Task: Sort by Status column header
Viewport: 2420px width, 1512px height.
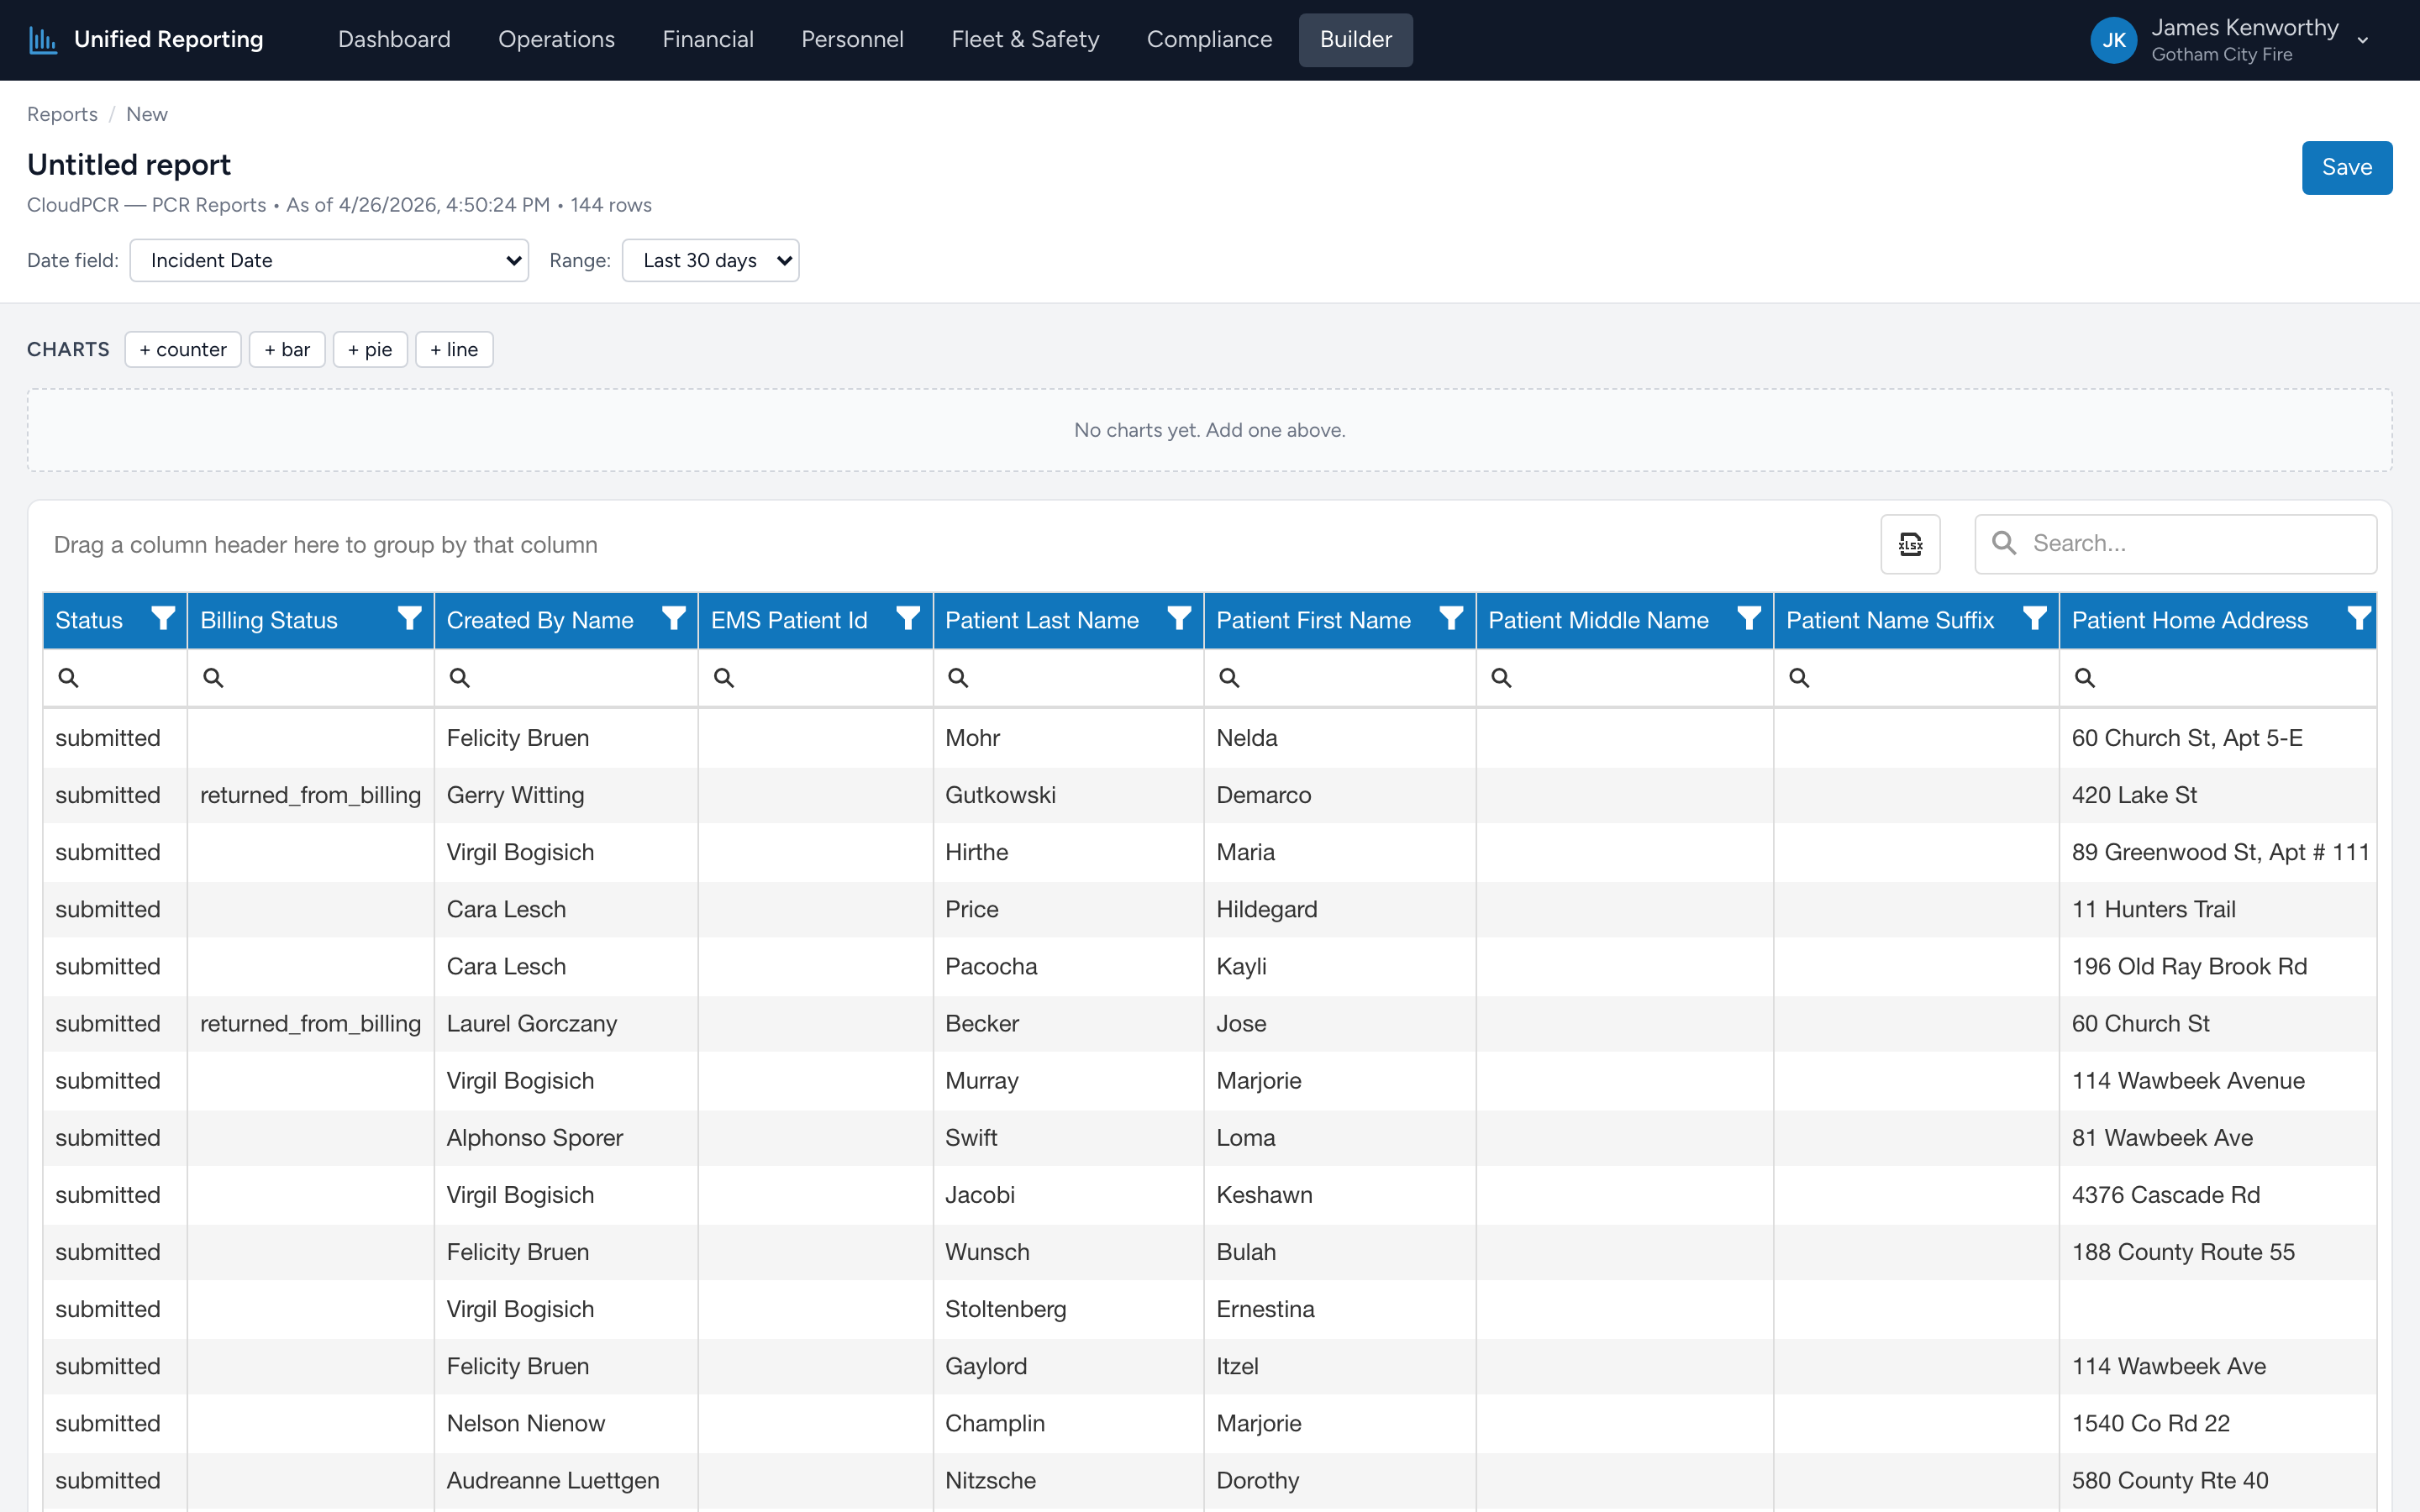Action: tap(89, 620)
